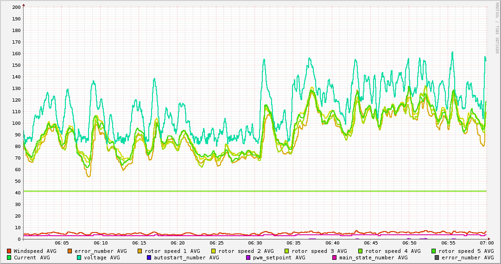This screenshot has height=264, width=501.
Task: Click the 120 value on Y axis
Action: pos(16,100)
